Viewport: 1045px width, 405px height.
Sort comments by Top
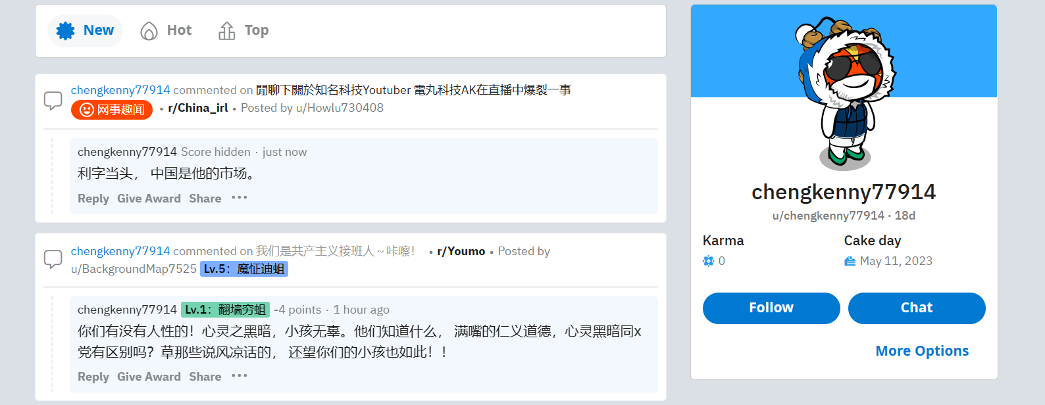coord(243,31)
